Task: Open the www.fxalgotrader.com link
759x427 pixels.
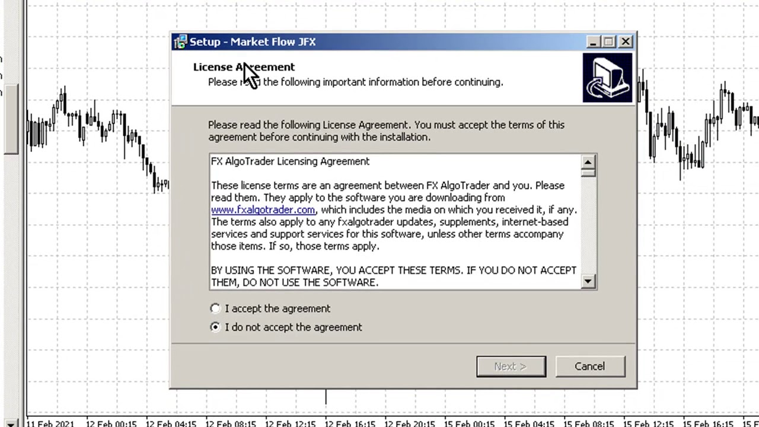Action: [263, 209]
